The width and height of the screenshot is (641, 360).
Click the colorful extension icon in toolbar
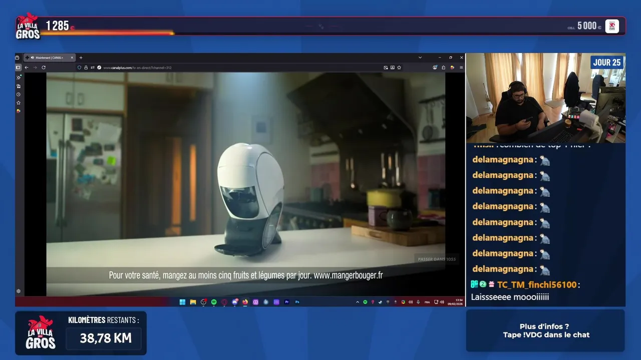point(452,67)
